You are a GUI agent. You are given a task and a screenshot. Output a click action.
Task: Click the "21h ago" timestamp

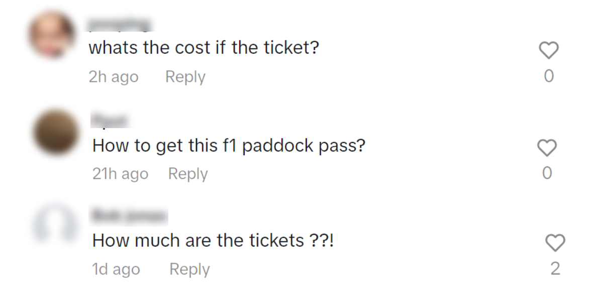pyautogui.click(x=121, y=174)
